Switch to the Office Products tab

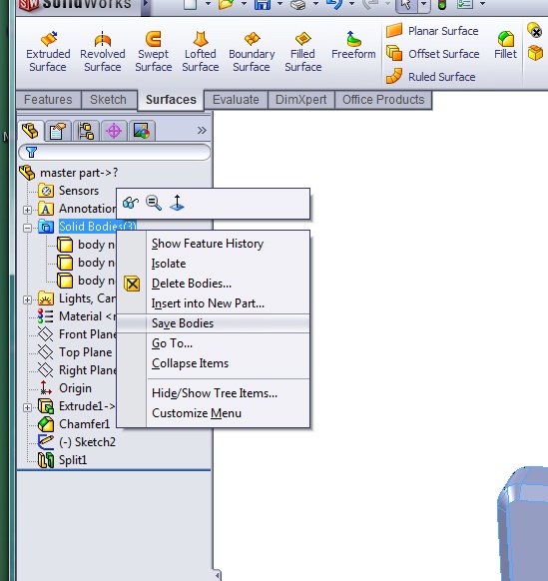pos(383,100)
